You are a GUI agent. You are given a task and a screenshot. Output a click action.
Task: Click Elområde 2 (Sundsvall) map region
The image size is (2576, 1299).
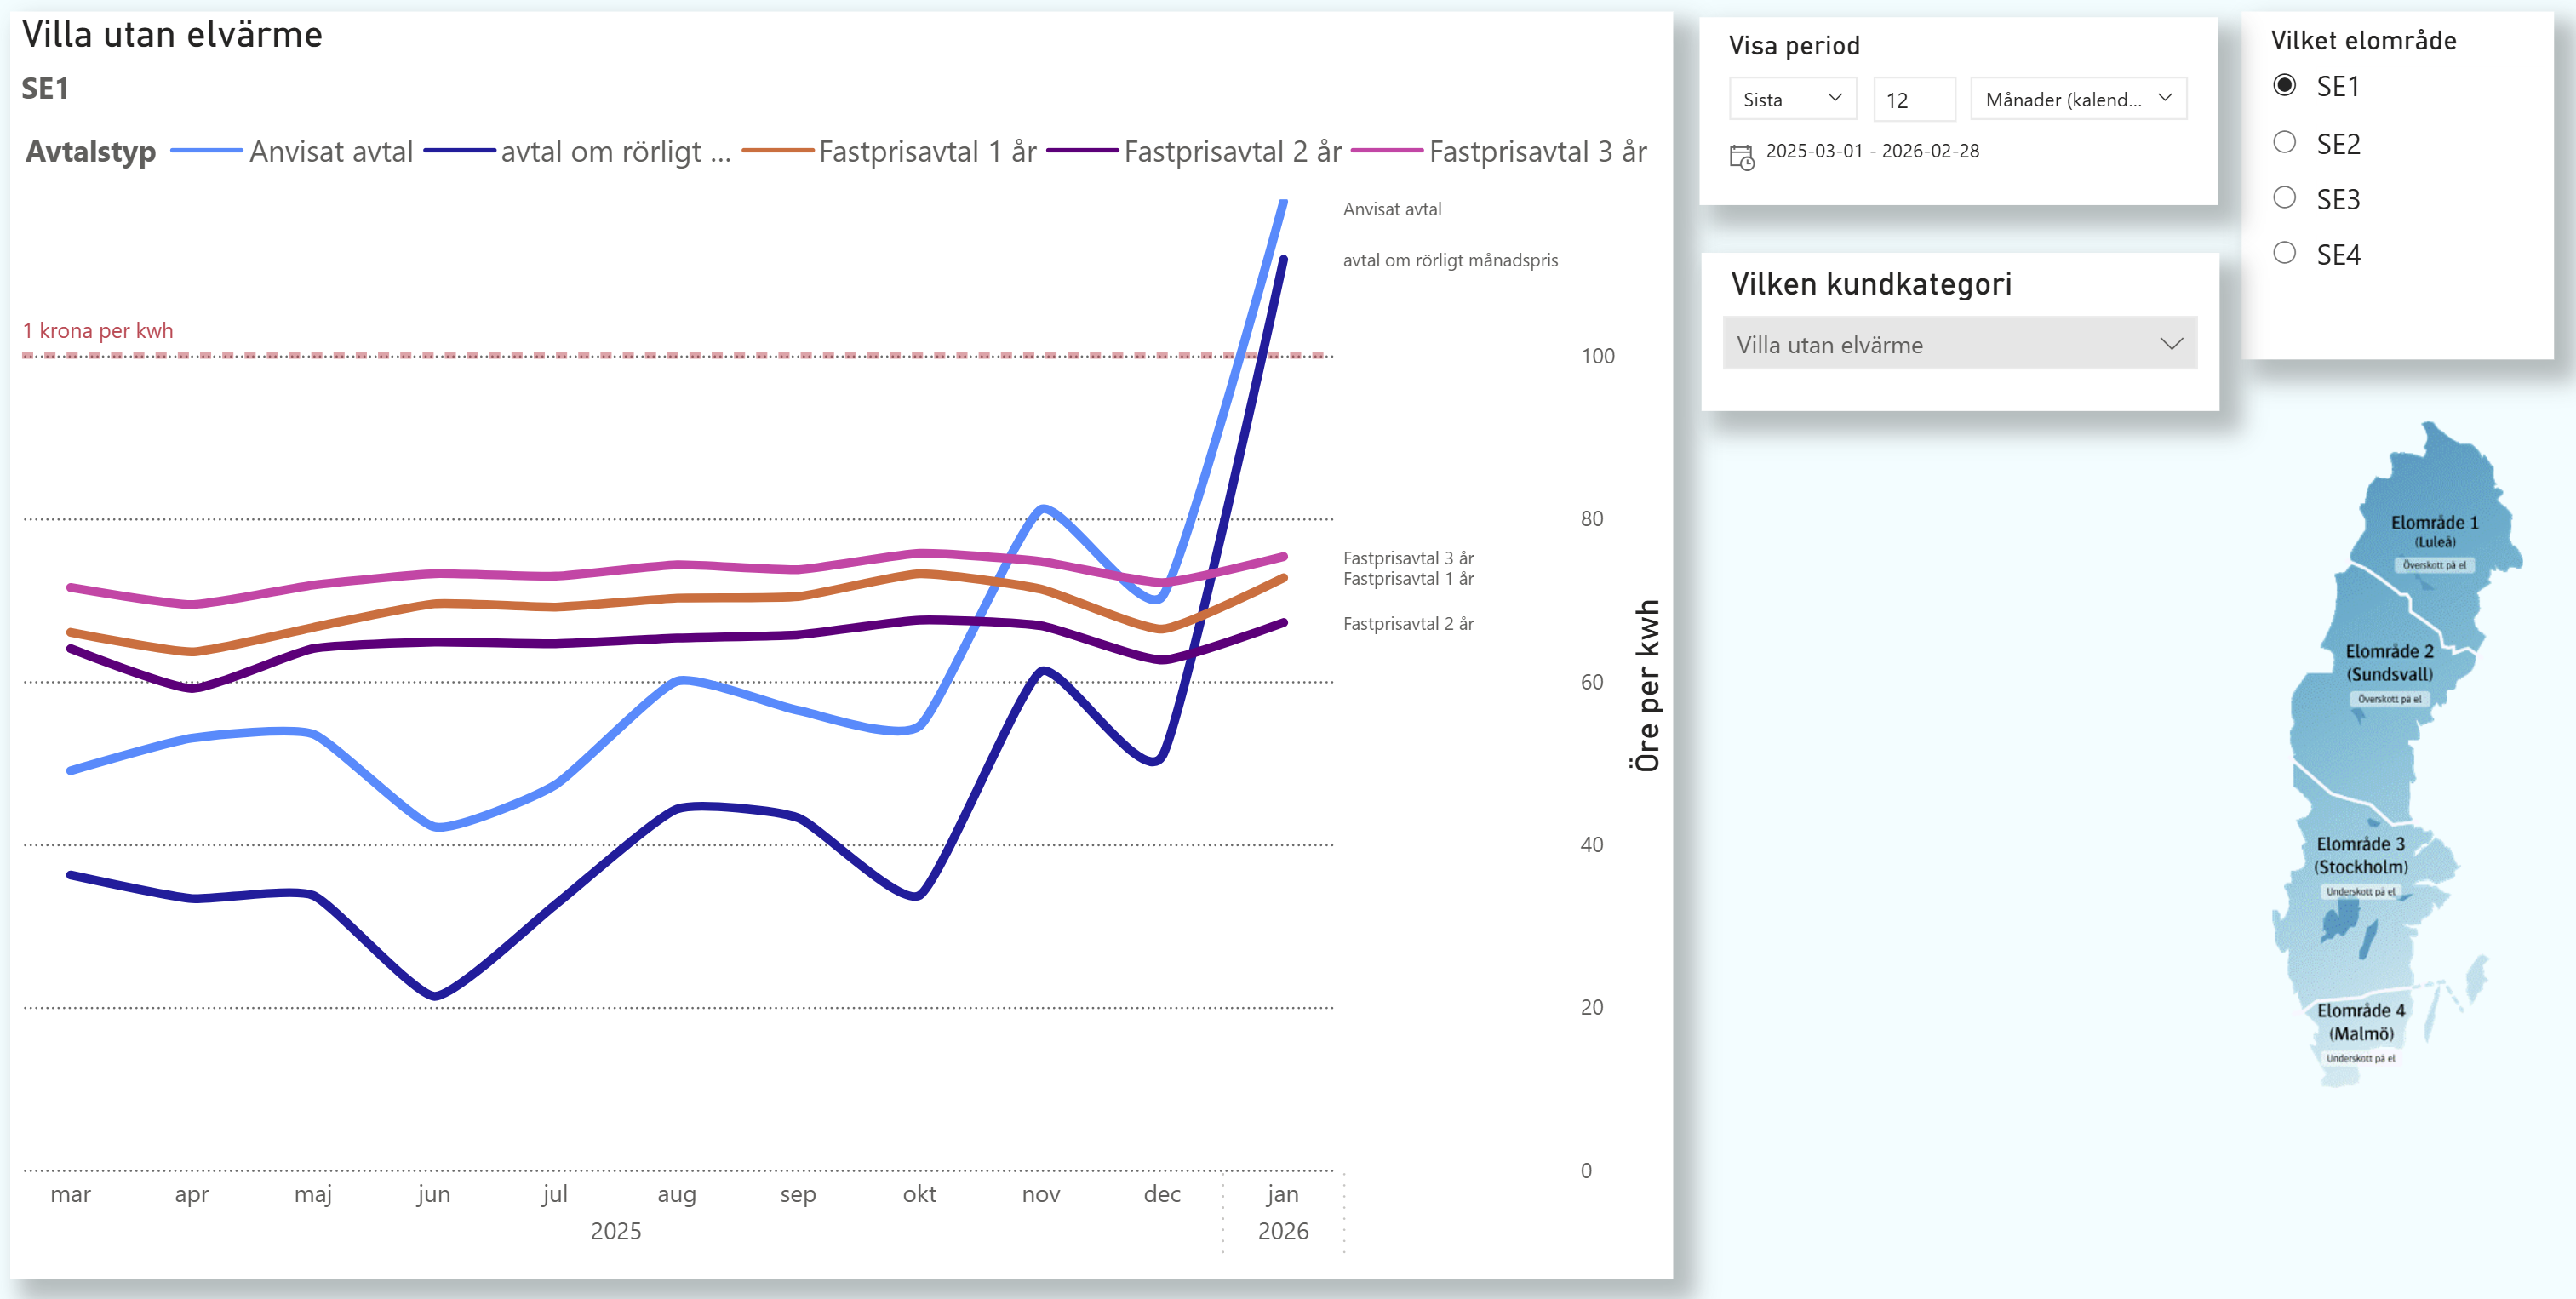[x=2389, y=662]
